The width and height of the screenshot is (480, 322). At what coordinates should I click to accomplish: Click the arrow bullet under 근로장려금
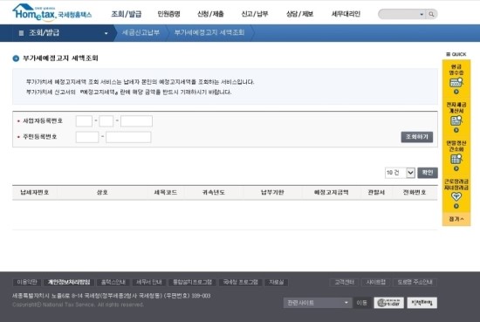tap(456, 206)
